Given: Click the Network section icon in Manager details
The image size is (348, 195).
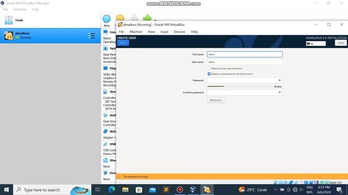Looking at the screenshot, I should click(105, 131).
